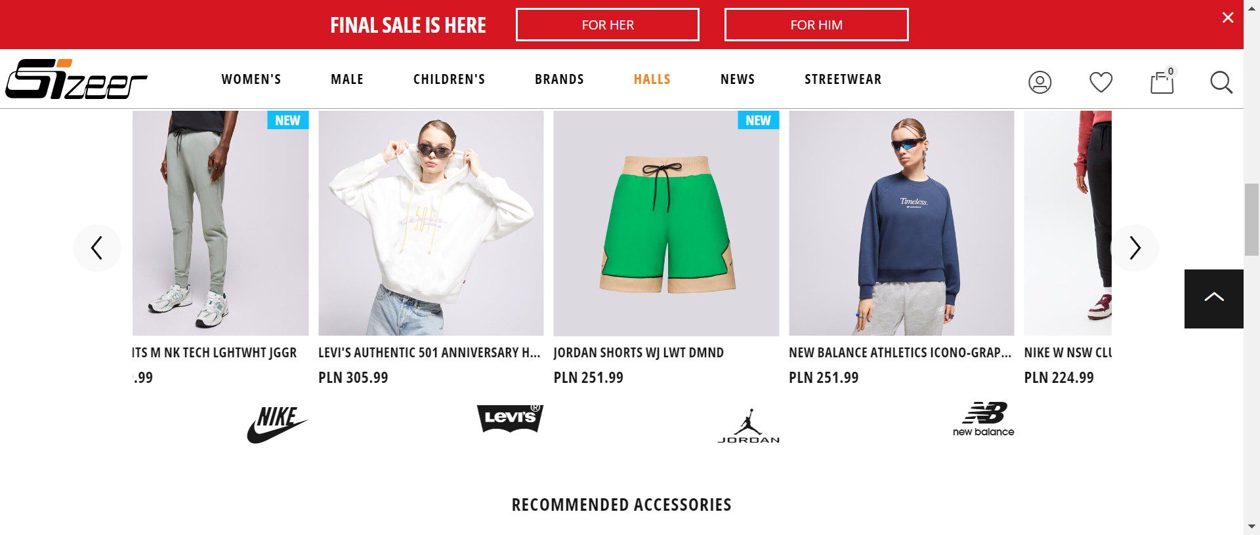Open the green Jordan shorts product image
Viewport: 1260px width, 535px height.
point(666,223)
